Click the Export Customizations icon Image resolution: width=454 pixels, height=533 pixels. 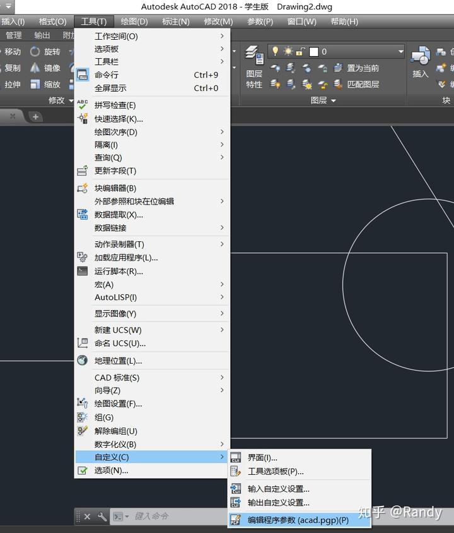click(235, 502)
